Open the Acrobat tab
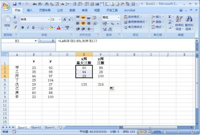The image size is (200, 135). pos(130,10)
